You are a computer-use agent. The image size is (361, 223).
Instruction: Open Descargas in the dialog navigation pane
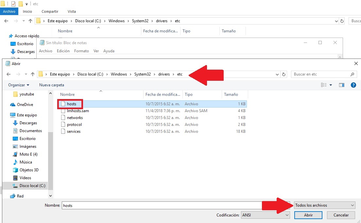point(25,123)
